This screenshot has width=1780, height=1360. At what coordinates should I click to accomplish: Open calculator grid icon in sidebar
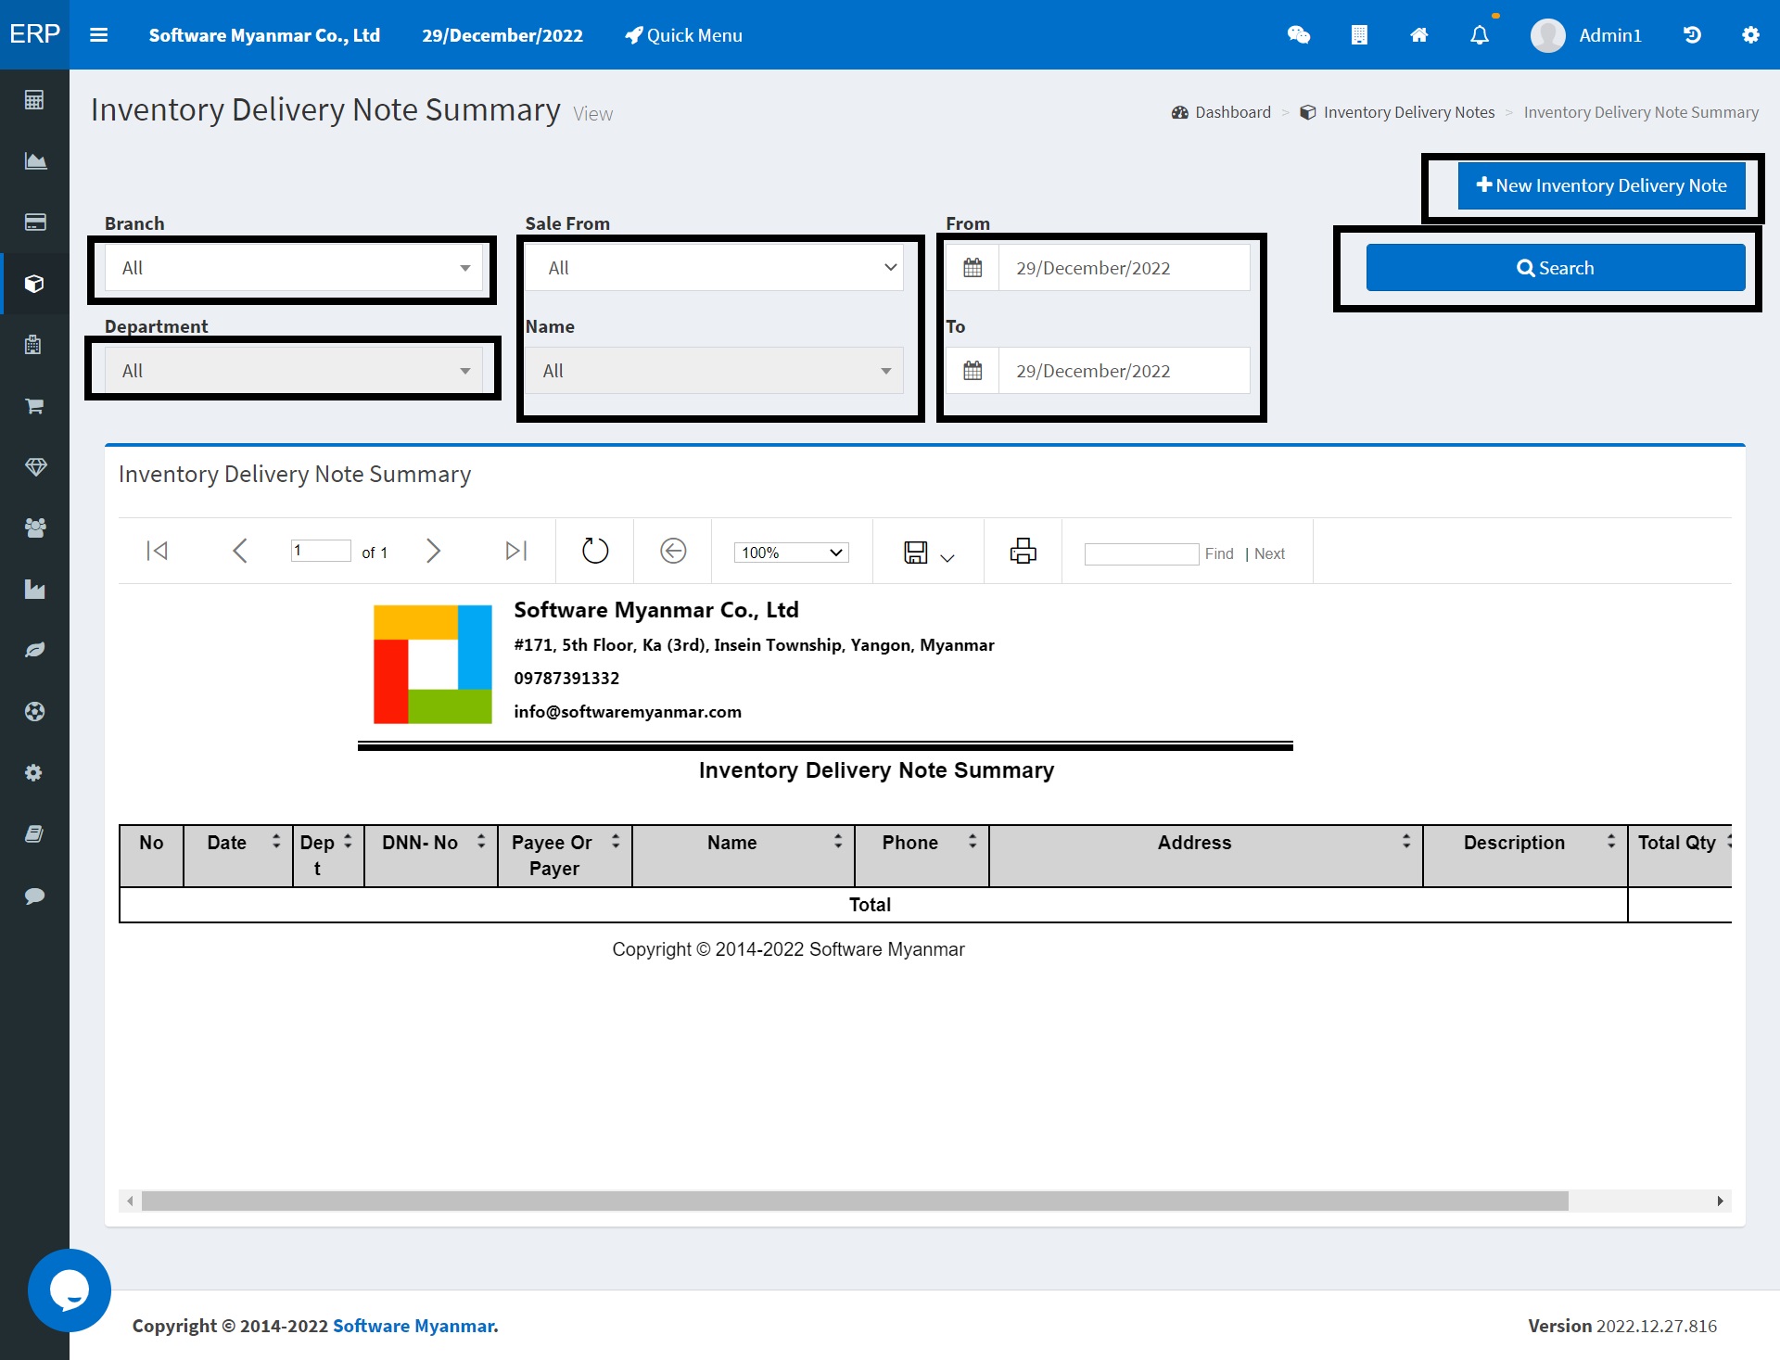pyautogui.click(x=34, y=100)
